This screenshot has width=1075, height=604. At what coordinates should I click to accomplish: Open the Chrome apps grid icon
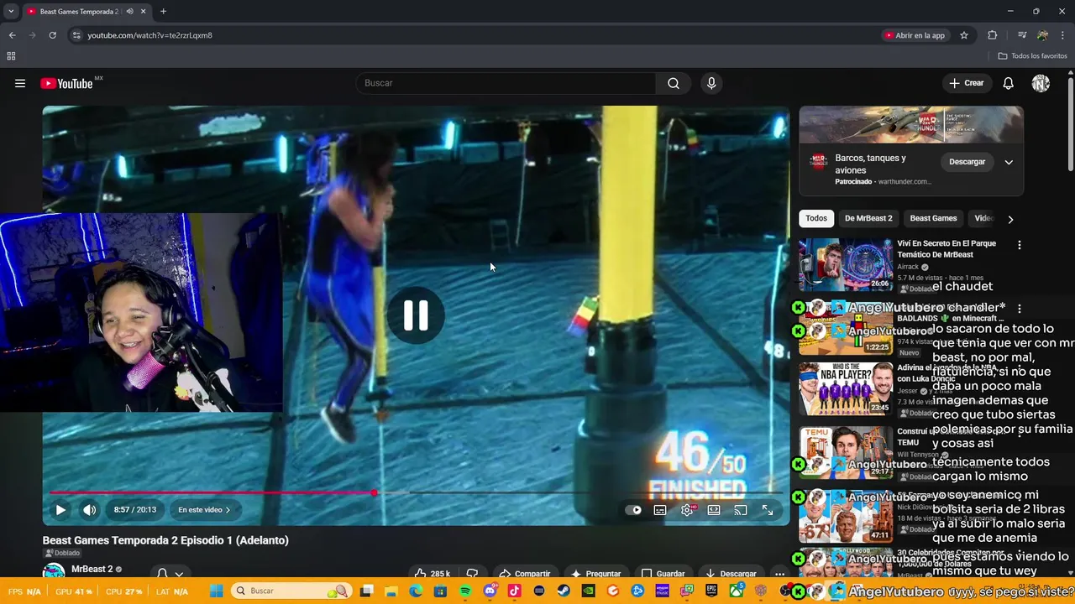click(x=11, y=56)
